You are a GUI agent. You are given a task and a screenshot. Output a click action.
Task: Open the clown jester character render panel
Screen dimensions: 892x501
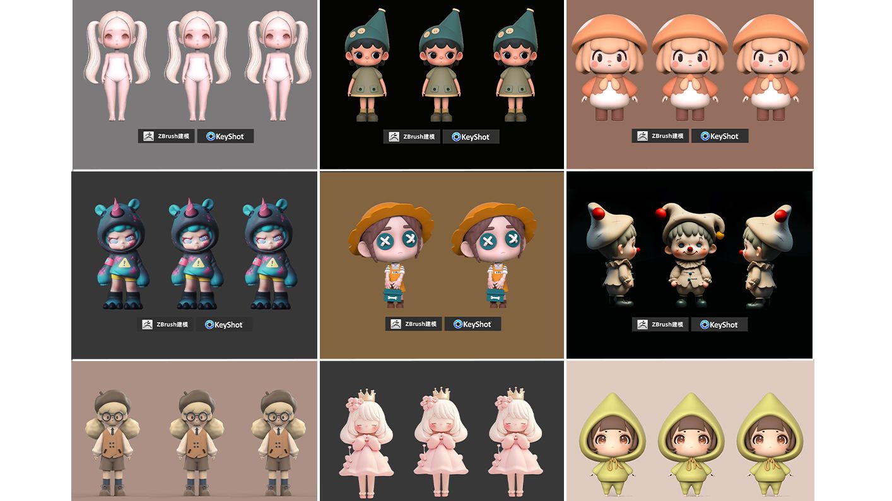690,265
